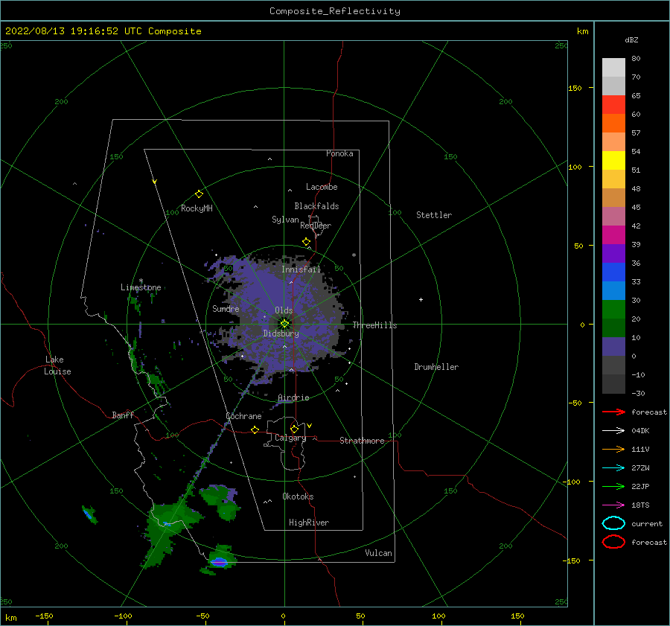Viewport: 670px width, 626px height.
Task: Click the yellow km unit label at top right
Action: point(582,31)
